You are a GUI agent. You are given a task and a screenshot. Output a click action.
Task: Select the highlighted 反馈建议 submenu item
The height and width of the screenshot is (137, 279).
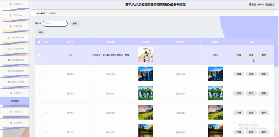point(15,101)
